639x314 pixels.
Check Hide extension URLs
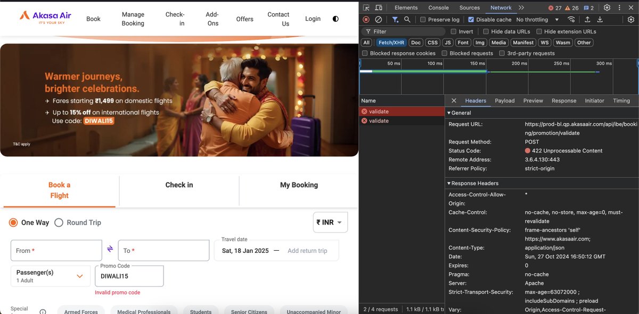pyautogui.click(x=539, y=31)
